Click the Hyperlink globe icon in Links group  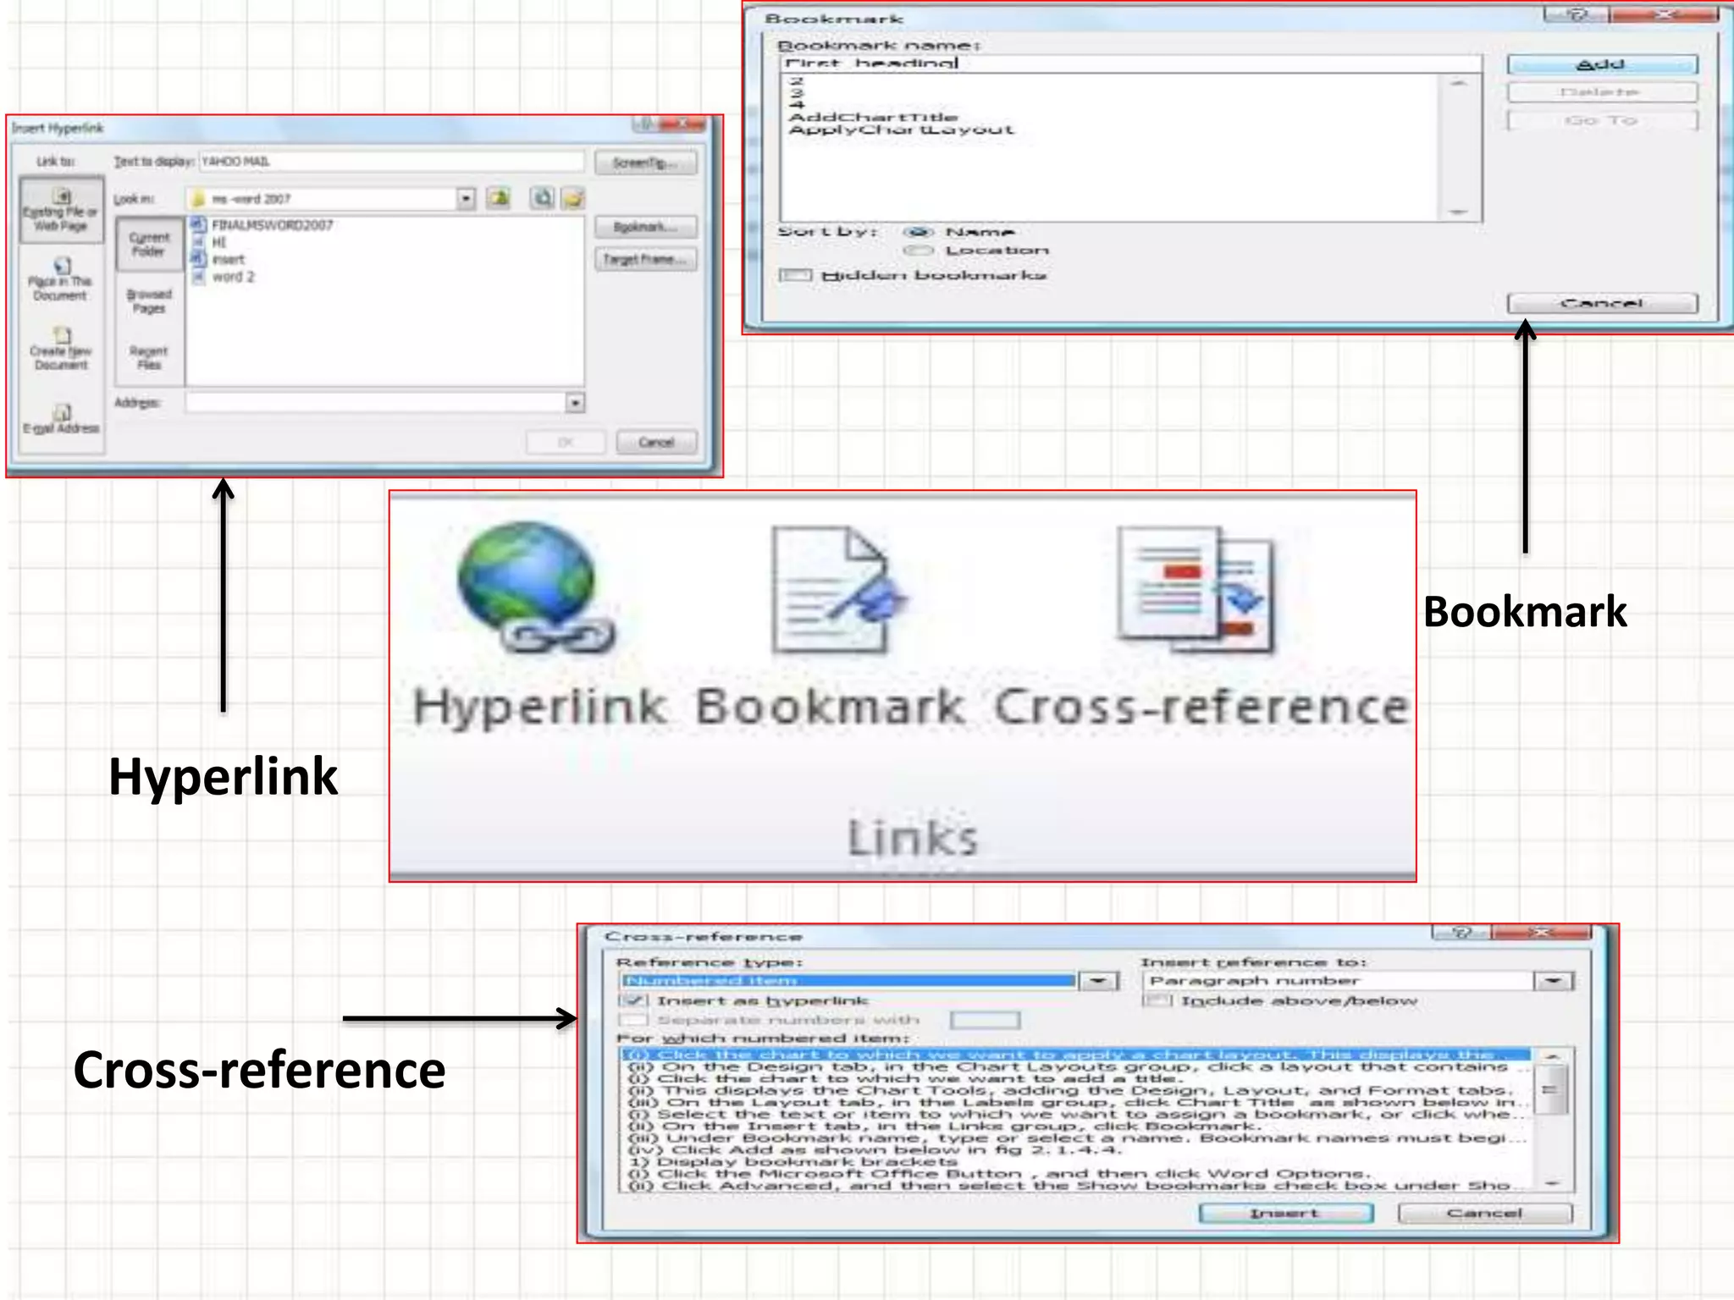[x=535, y=588]
